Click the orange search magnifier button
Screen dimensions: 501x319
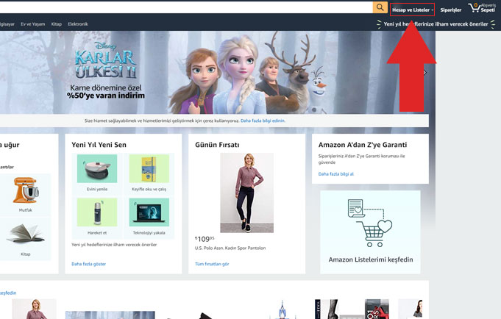(x=380, y=7)
